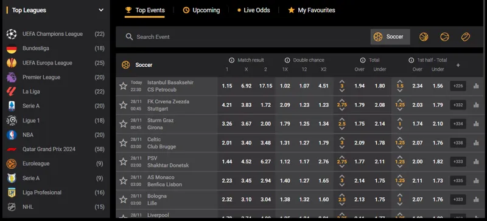Viewport: 487px width, 221px height.
Task: Pick PSV home win at 1.44
Action: pyautogui.click(x=227, y=161)
